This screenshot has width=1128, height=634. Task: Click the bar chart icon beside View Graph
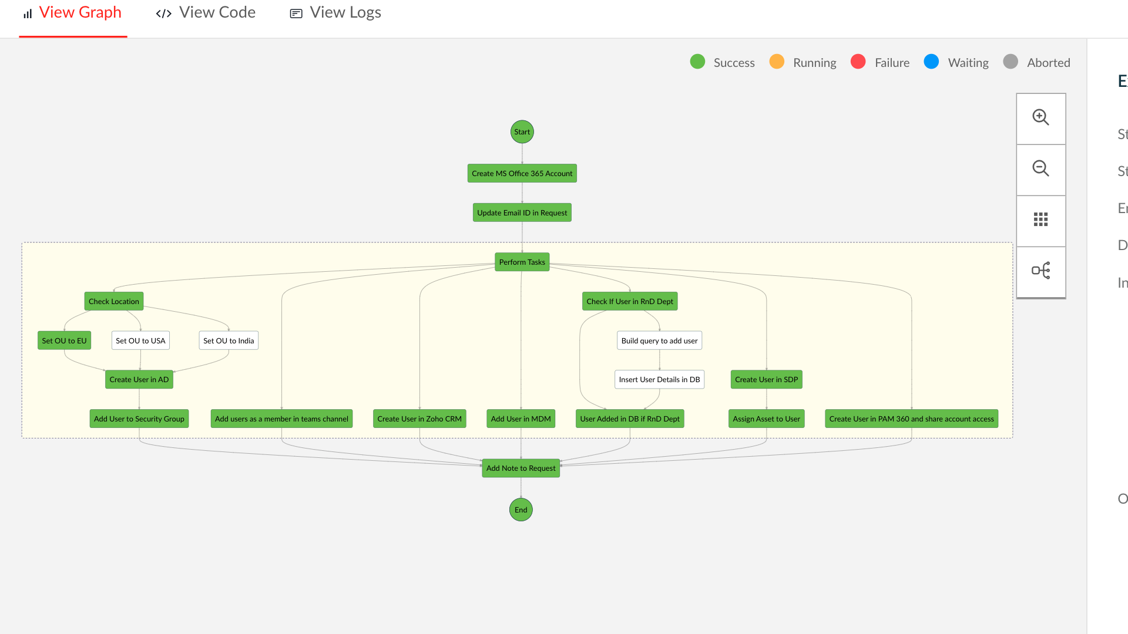point(27,13)
